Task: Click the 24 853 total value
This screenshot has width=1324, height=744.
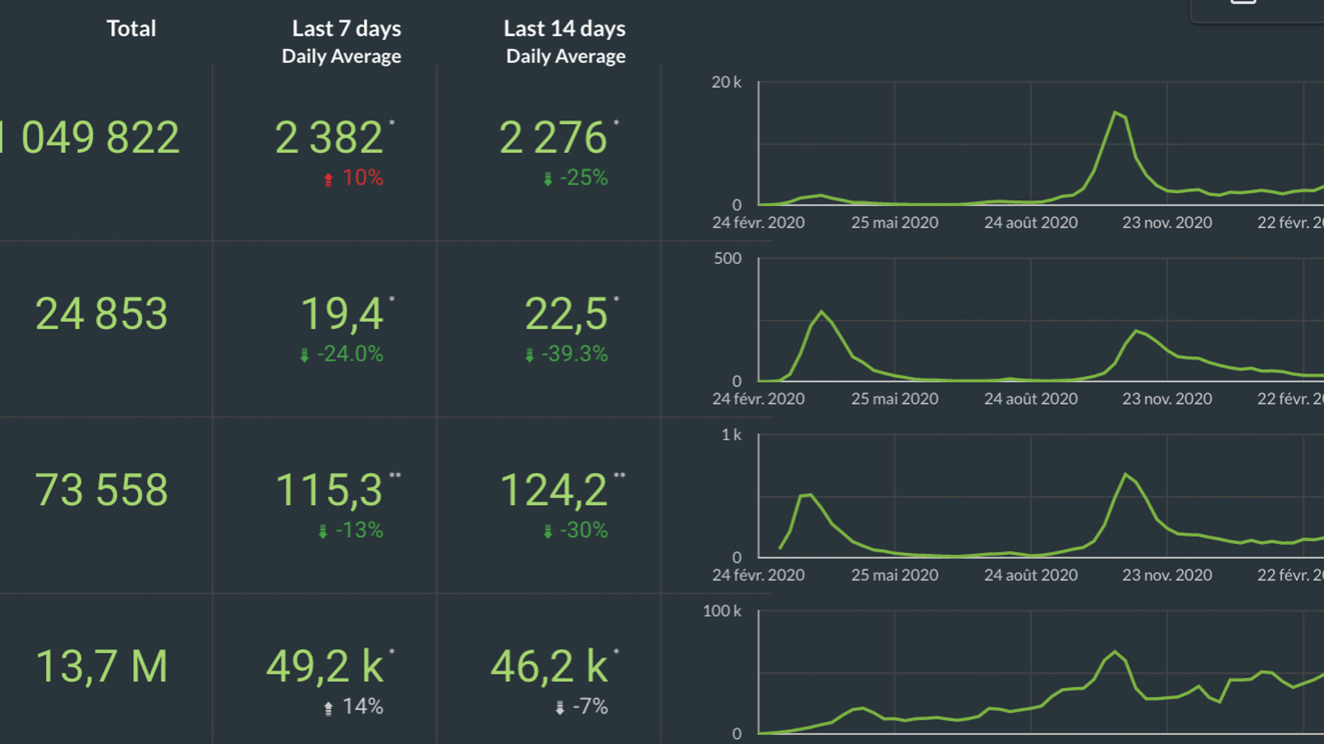Action: (x=101, y=314)
